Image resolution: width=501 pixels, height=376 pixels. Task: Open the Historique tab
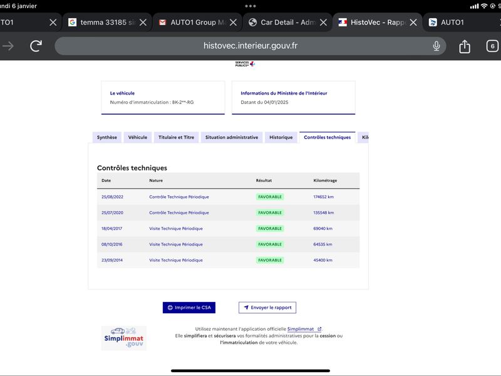click(x=281, y=137)
